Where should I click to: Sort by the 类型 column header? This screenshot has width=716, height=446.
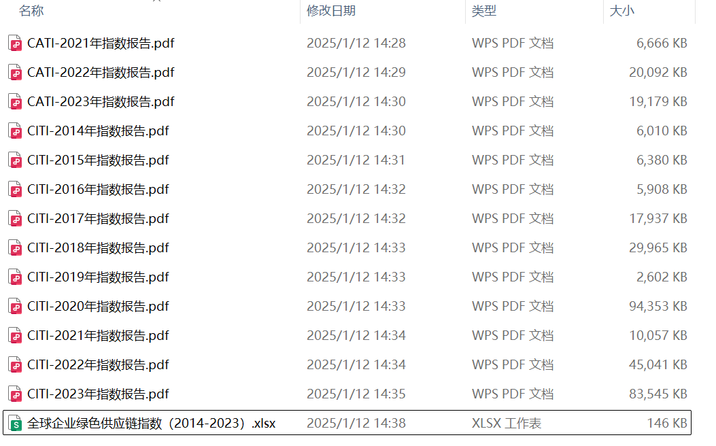coord(484,10)
